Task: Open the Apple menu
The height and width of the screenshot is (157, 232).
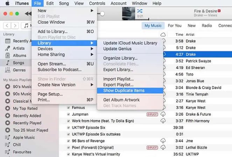Action: (x=7, y=3)
